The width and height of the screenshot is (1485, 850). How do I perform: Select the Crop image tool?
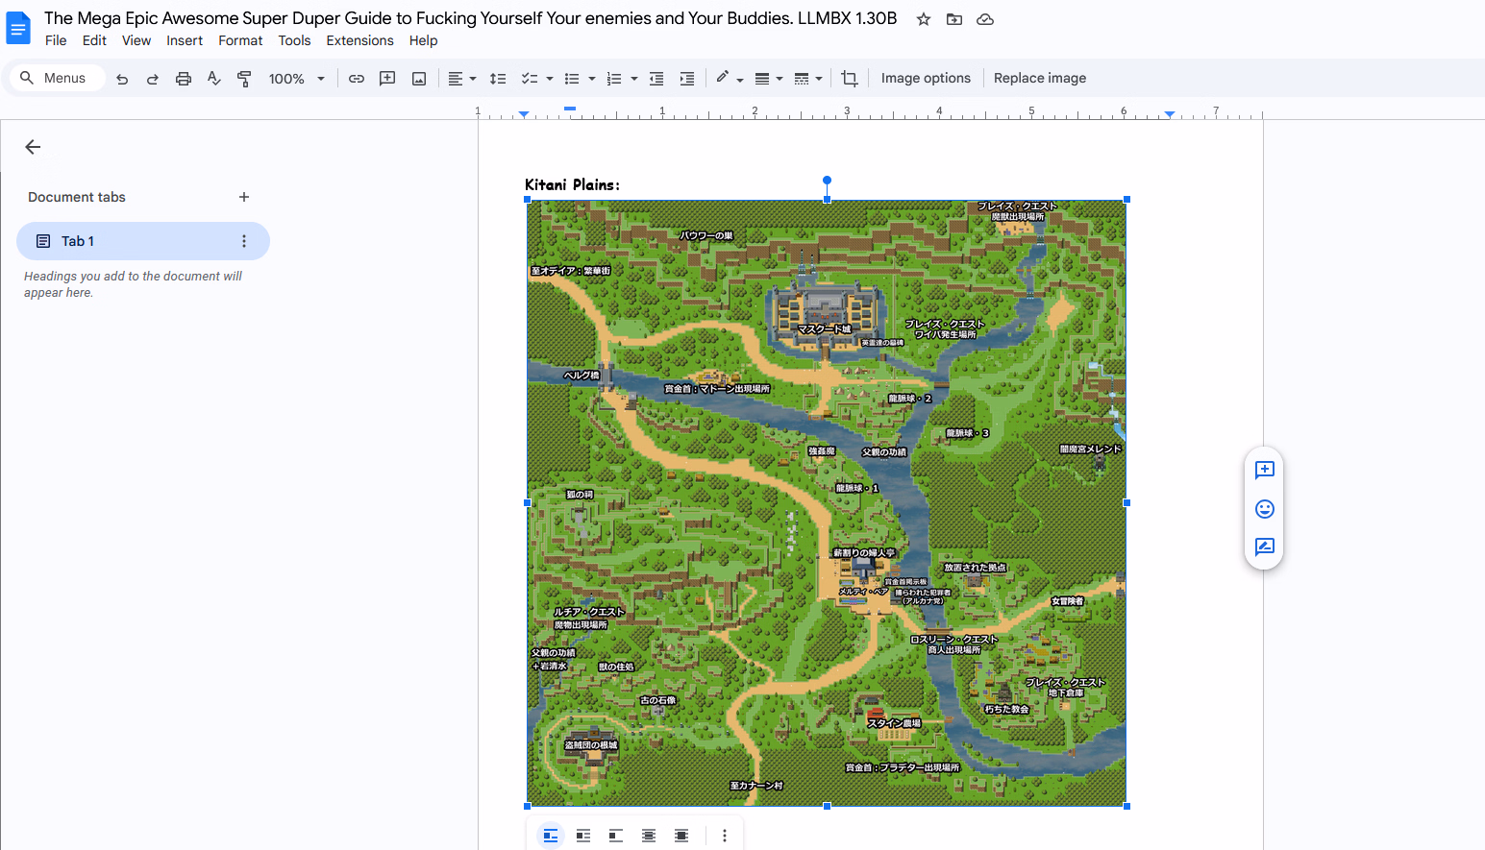pos(849,79)
